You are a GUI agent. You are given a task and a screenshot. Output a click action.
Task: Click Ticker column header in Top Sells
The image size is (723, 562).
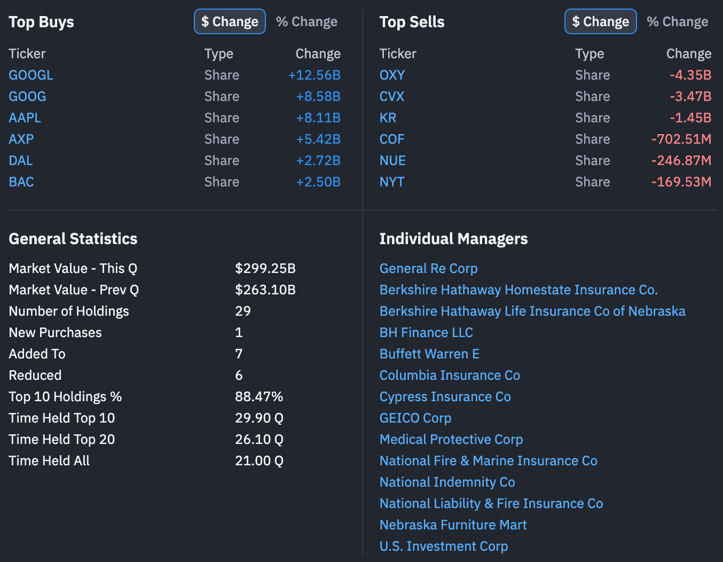click(x=398, y=53)
